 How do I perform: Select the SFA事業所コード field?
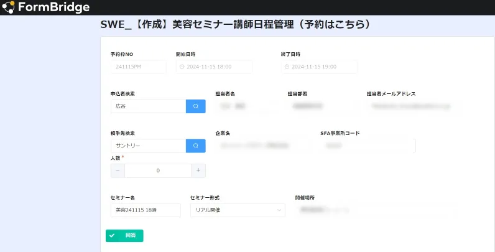pyautogui.click(x=368, y=146)
